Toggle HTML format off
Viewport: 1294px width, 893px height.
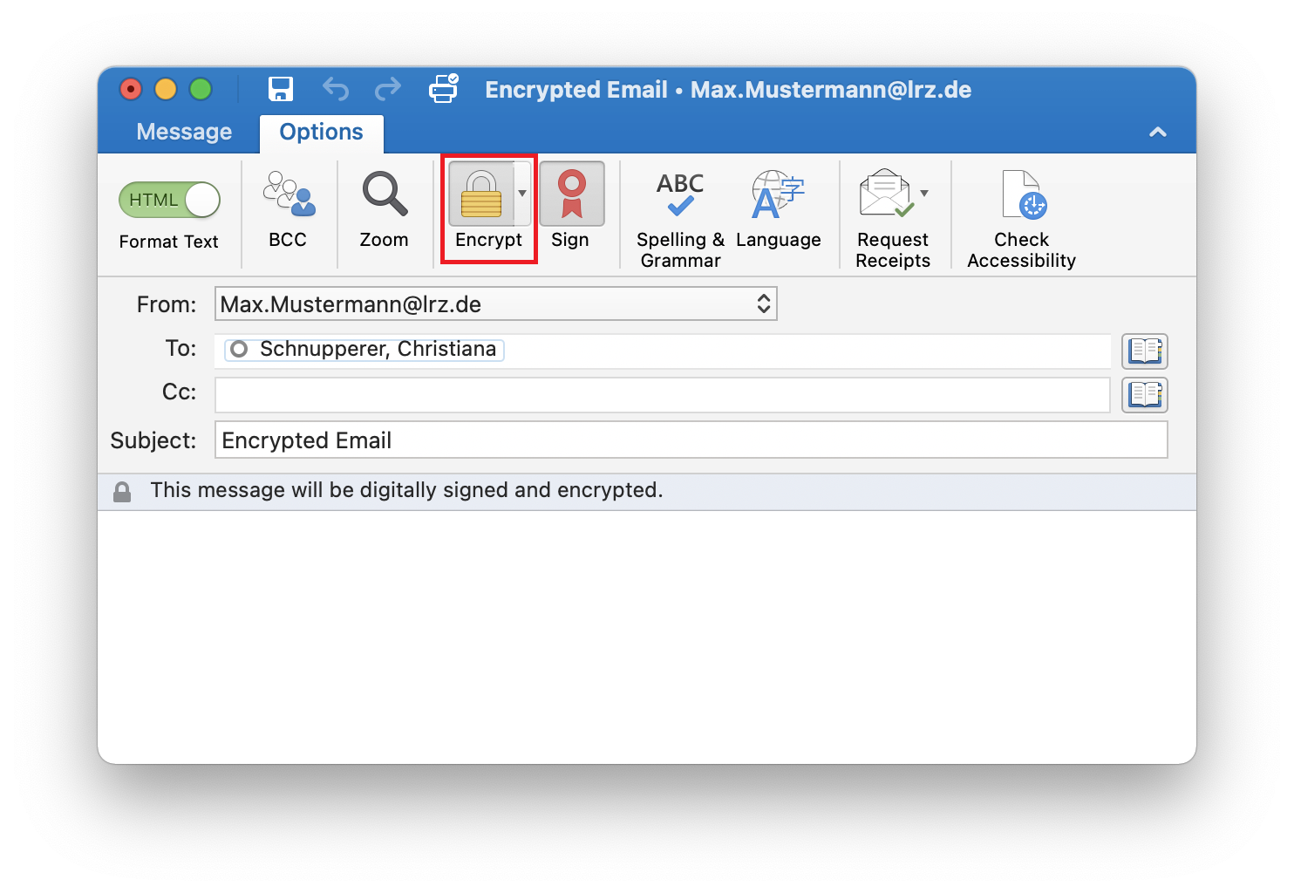point(169,199)
